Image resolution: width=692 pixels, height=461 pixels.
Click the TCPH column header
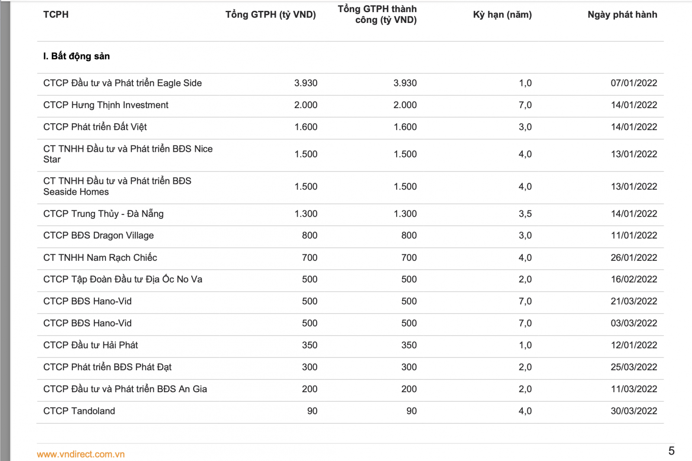[x=56, y=14]
